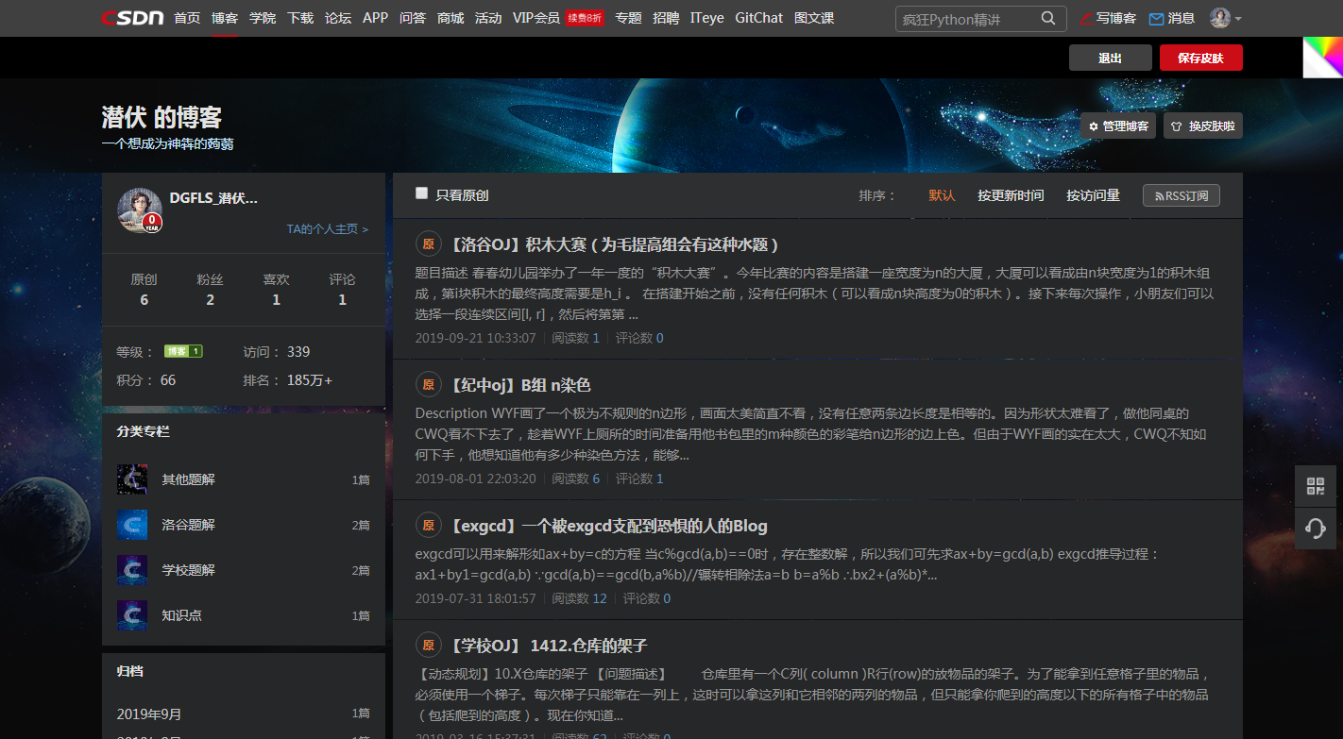Open ITeye in top navigation
This screenshot has height=739, width=1343.
(x=706, y=18)
